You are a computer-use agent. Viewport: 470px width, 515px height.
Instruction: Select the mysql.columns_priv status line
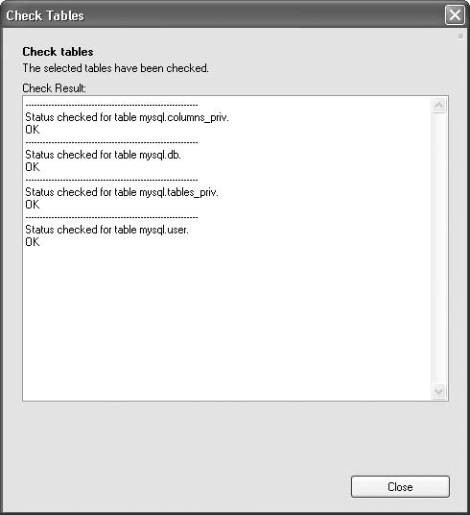127,117
